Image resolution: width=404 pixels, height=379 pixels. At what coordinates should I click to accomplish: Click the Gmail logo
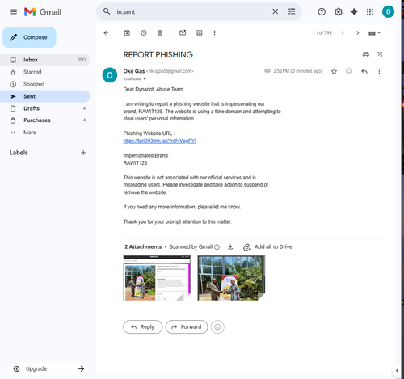tap(43, 12)
